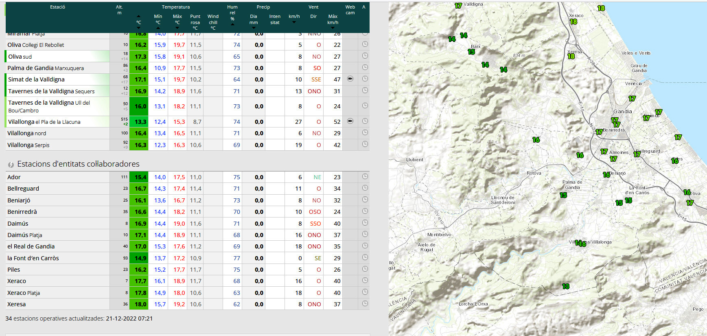
Task: Open history clock for Oliva Col·legi El Rebollet
Action: [x=365, y=44]
